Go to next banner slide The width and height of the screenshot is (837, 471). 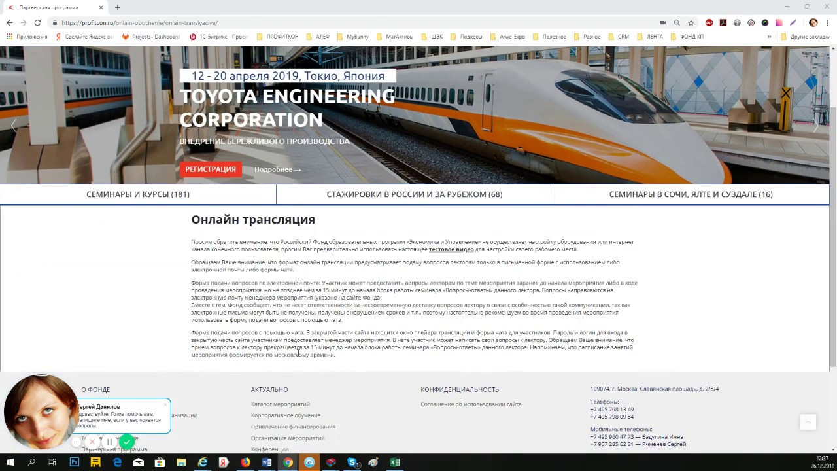pos(815,126)
